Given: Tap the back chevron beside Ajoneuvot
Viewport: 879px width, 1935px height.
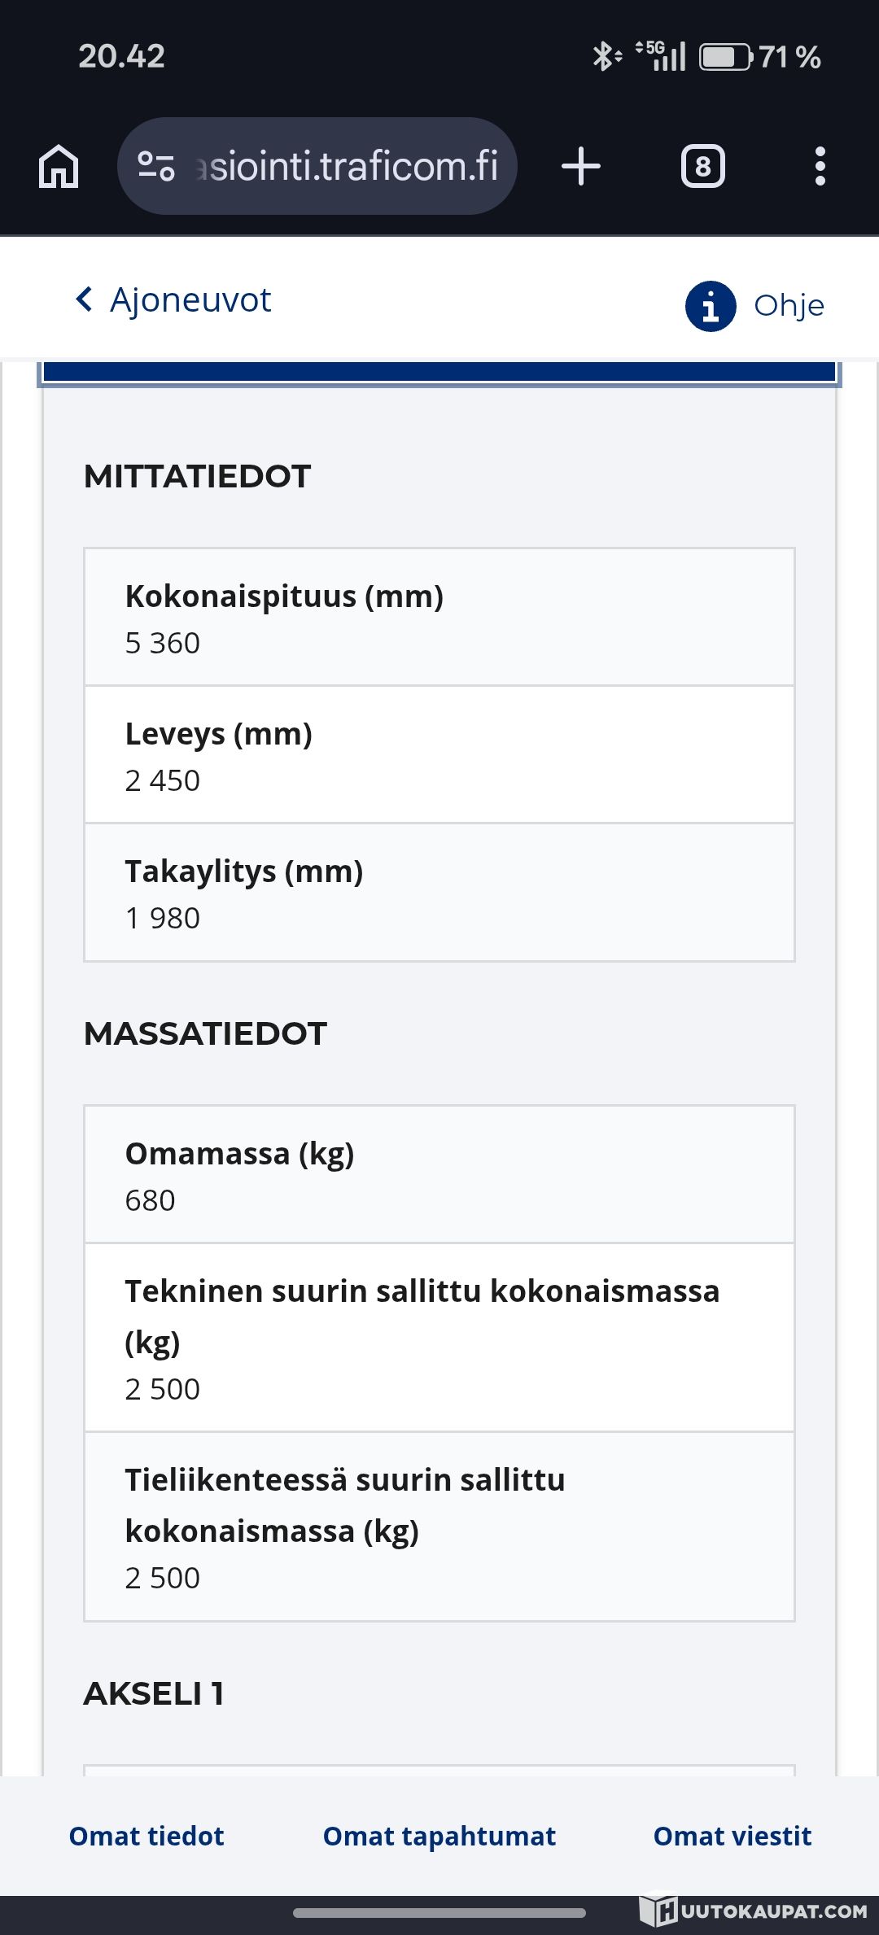Looking at the screenshot, I should pos(84,299).
